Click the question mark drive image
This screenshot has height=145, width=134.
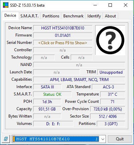point(110,40)
